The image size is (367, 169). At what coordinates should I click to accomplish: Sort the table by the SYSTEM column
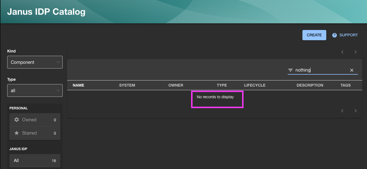point(127,85)
